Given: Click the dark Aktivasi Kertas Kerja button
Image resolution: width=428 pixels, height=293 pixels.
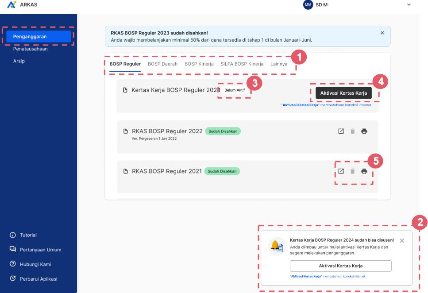Looking at the screenshot, I should click(343, 93).
